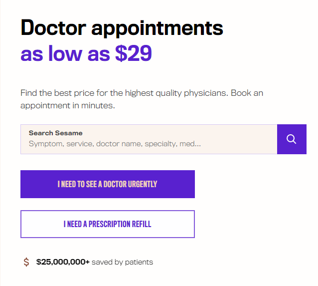Click the word "REFILL" on outlined button
This screenshot has width=318, height=286.
pyautogui.click(x=142, y=224)
